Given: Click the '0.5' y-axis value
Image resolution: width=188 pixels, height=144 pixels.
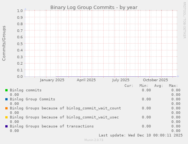Looking at the screenshot, I should pyautogui.click(x=20, y=44).
